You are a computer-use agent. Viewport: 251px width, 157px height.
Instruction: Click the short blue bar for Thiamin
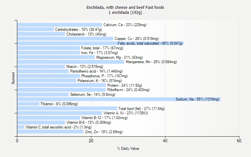28,104
